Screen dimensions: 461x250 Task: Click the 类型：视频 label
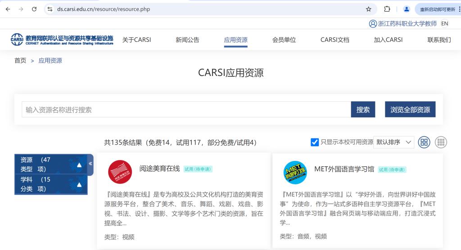(x=119, y=237)
